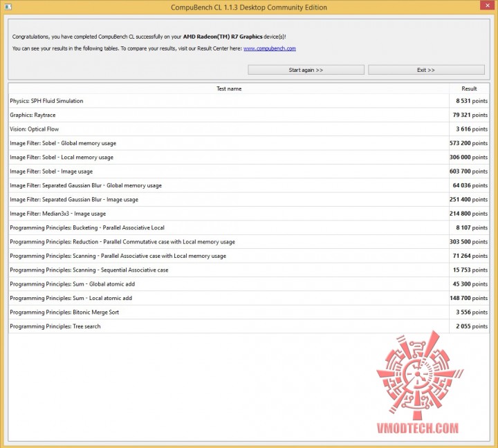This screenshot has width=498, height=448.
Task: Select Programming Principles: Tree search row
Action: click(x=249, y=326)
